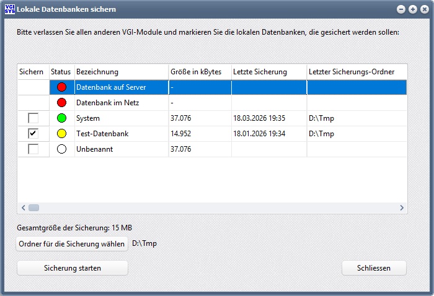Start the backup with Sicherung starten

click(x=72, y=268)
